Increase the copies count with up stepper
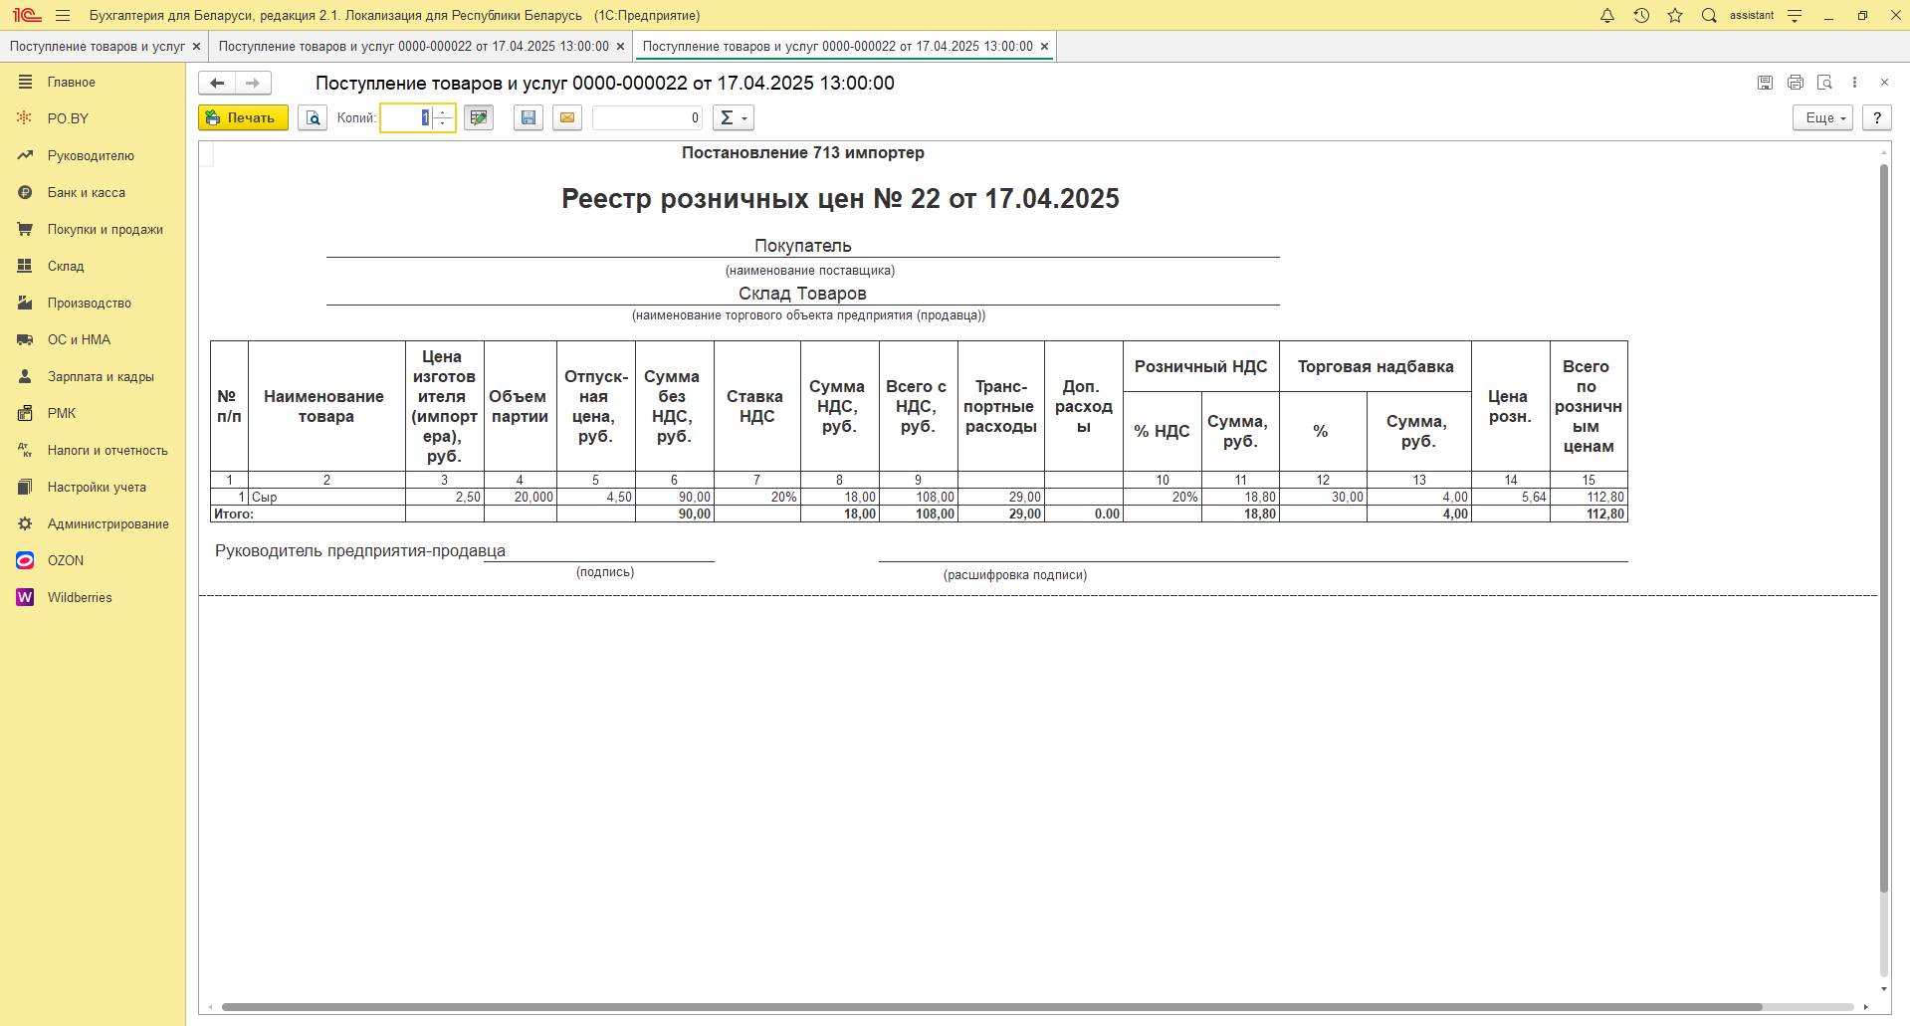The height and width of the screenshot is (1026, 1910). (444, 112)
